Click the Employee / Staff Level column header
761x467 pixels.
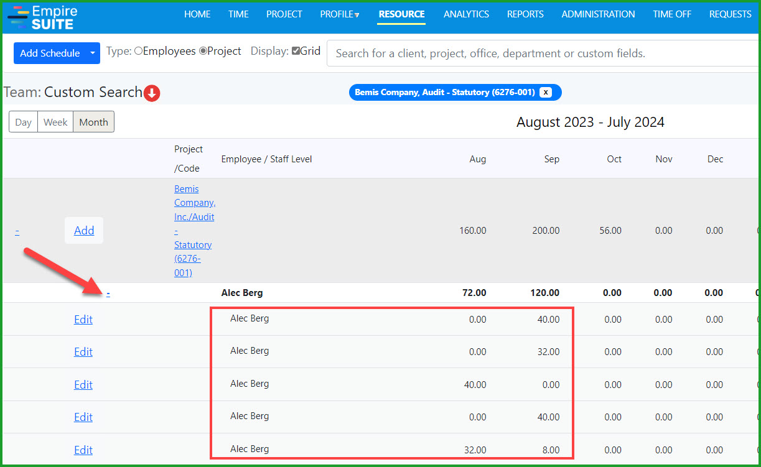point(266,159)
